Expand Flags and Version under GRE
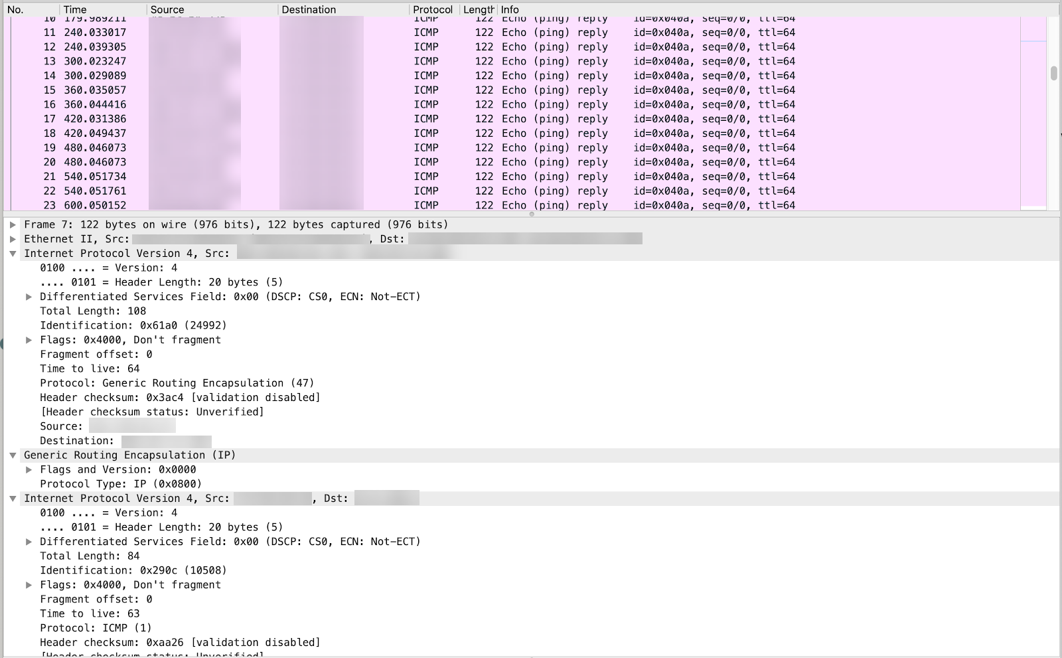Image resolution: width=1062 pixels, height=658 pixels. pos(29,469)
